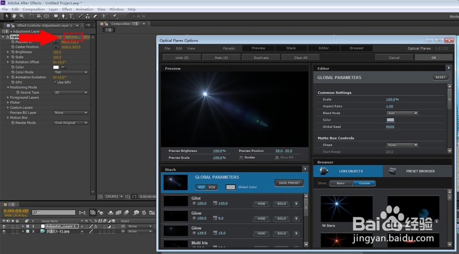Select the Roto Brush tool
The width and height of the screenshot is (459, 254).
[x=105, y=16]
